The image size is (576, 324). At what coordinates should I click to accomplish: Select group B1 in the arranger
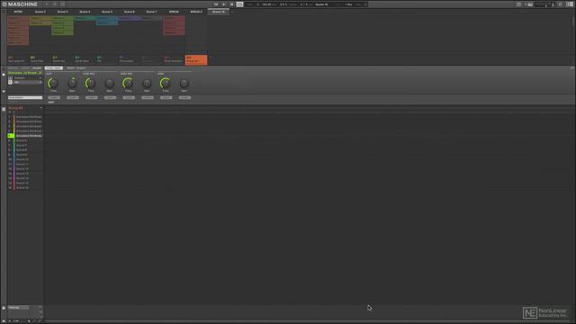coord(40,59)
